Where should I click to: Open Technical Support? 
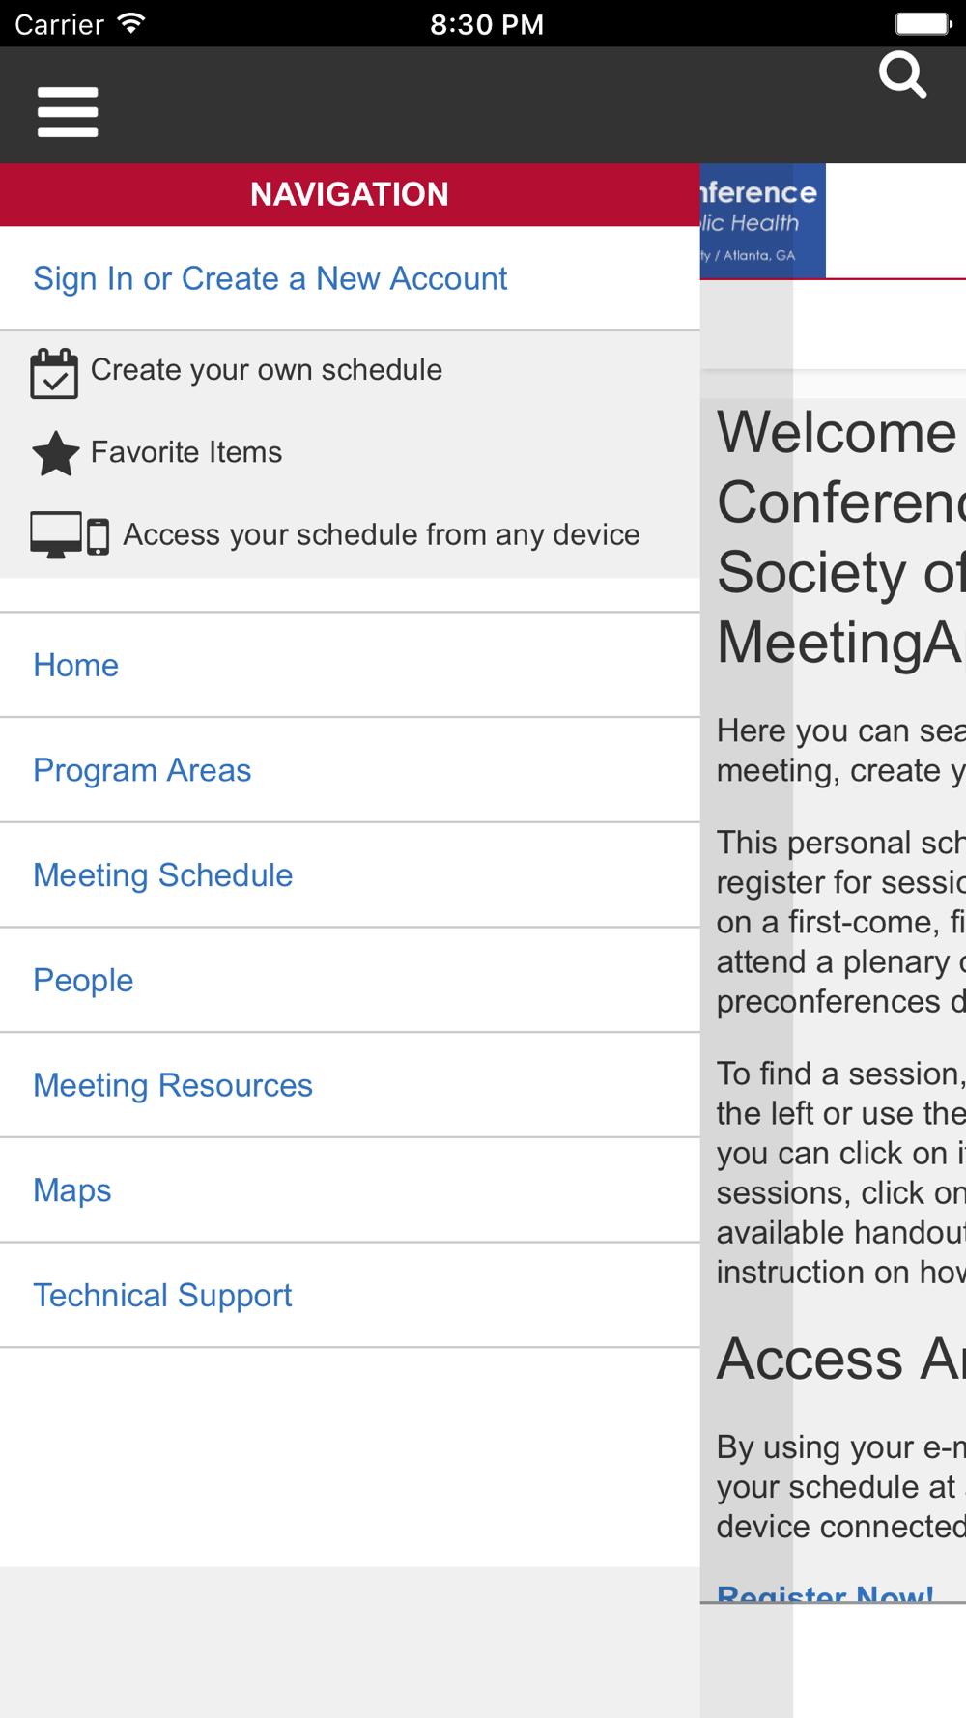(162, 1295)
